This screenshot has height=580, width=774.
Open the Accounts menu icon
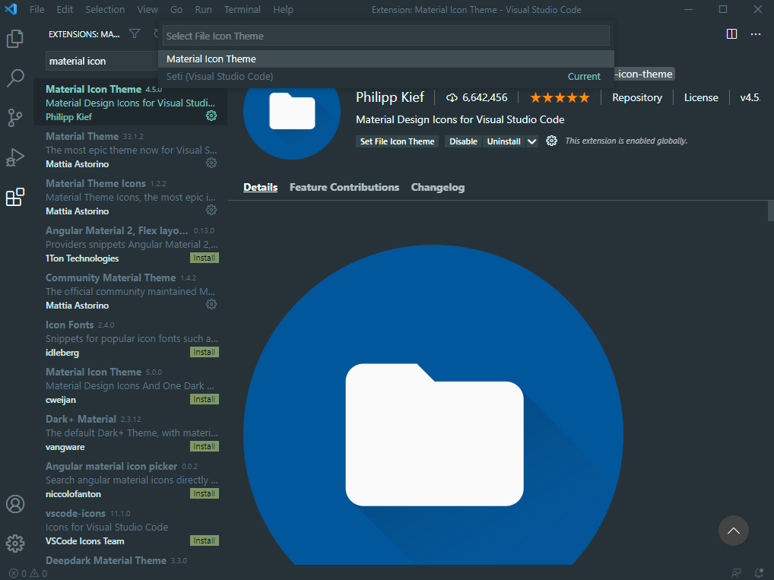coord(14,504)
